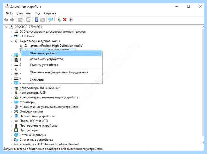Choose Отключить устройство in the context menu
The height and width of the screenshot is (154, 207).
pyautogui.click(x=61, y=59)
